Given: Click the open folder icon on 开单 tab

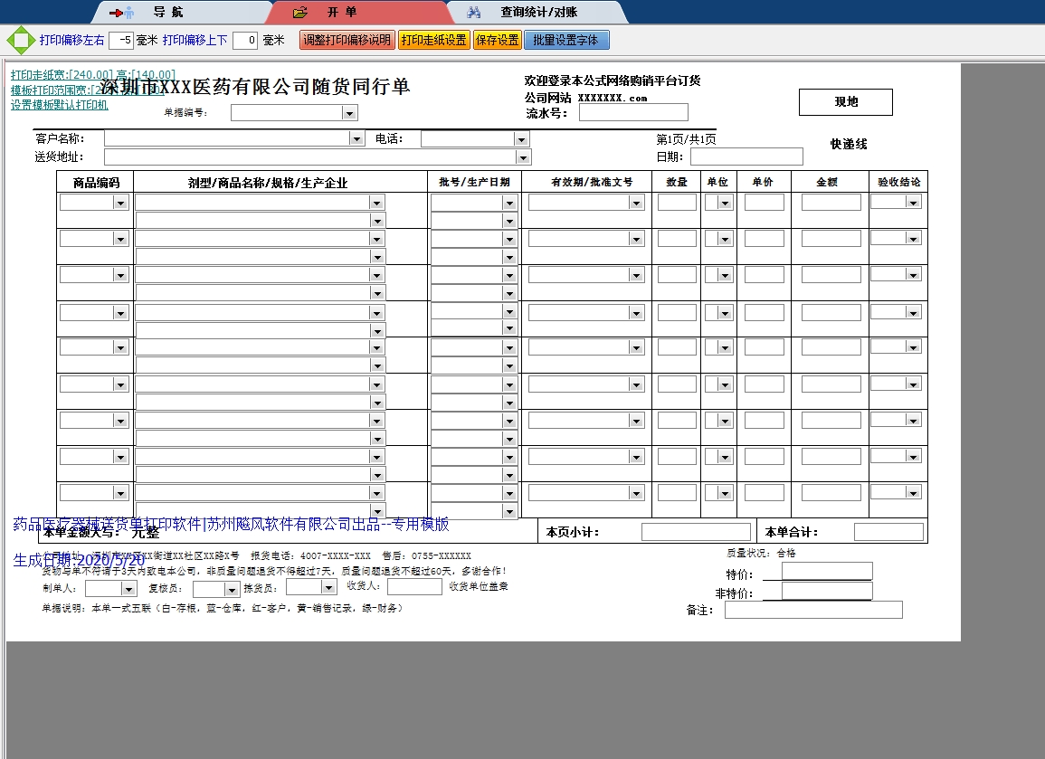Looking at the screenshot, I should (x=300, y=13).
